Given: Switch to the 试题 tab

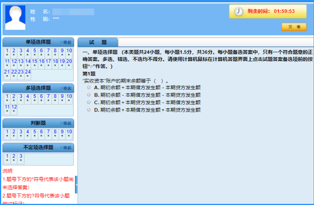Looking at the screenshot, I should (98, 42).
